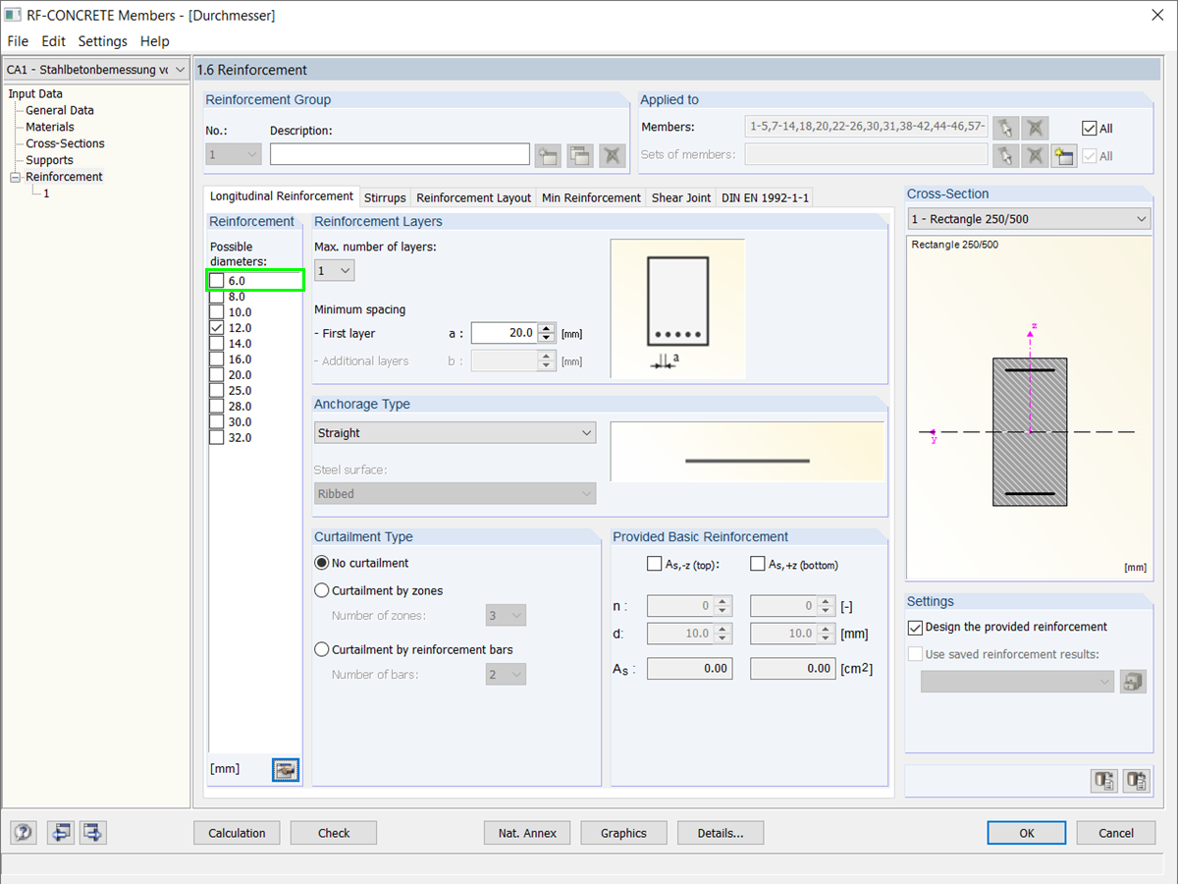This screenshot has height=884, width=1178.
Task: Open diameter list edit icon below diameters
Action: click(x=286, y=770)
